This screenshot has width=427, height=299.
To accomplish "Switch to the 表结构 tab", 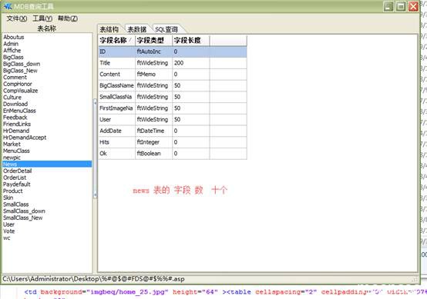I will 109,29.
